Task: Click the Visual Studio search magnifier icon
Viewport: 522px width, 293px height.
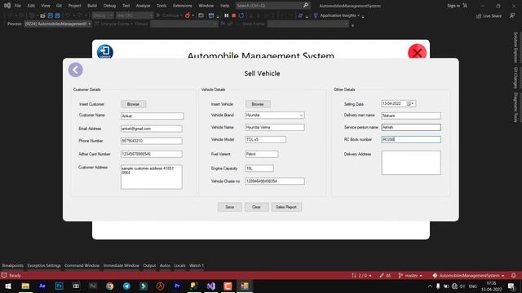Action: [306, 6]
